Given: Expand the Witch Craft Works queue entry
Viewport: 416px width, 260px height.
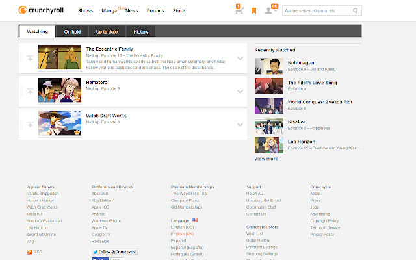Looking at the screenshot, I should (240, 125).
